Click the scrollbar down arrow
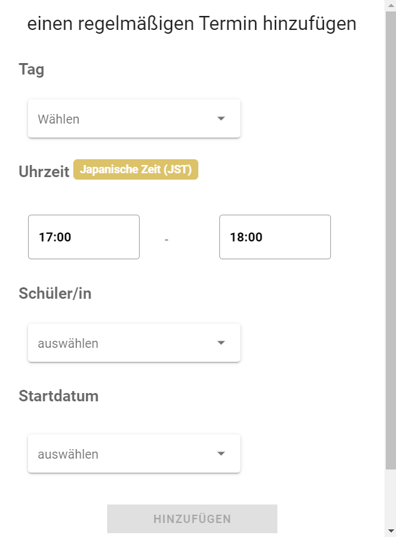The image size is (396, 537). click(391, 531)
